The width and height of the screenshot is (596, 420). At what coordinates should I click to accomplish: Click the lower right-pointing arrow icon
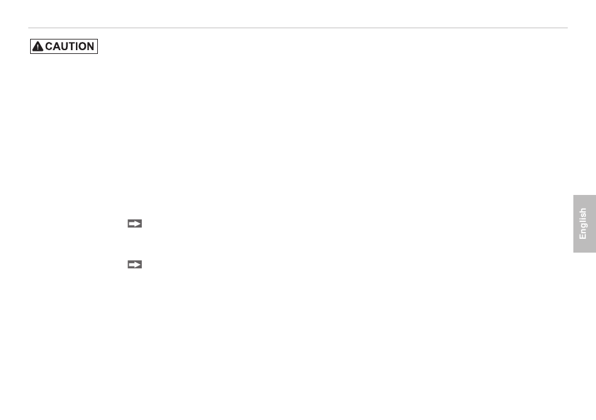point(134,265)
